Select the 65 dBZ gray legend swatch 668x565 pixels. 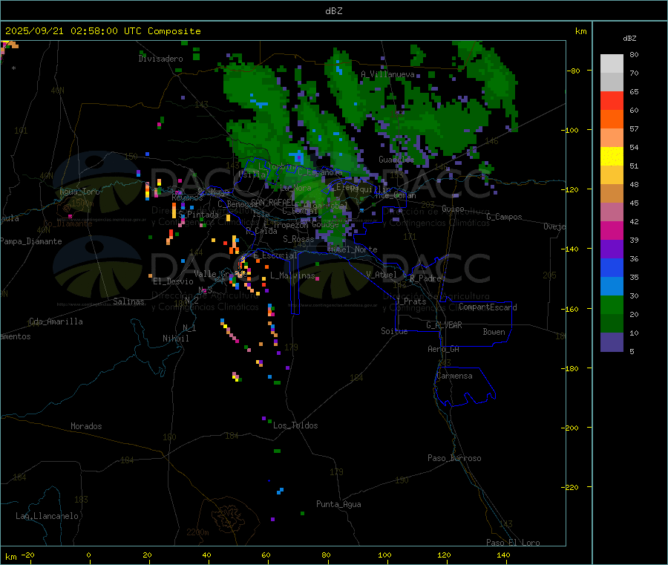point(612,82)
